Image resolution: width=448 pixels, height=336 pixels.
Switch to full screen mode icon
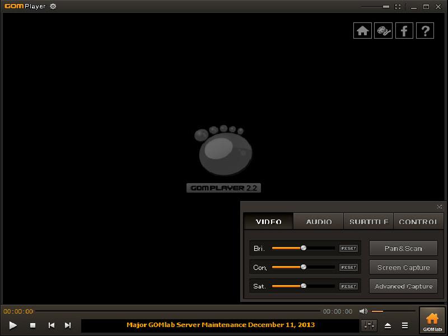pyautogui.click(x=398, y=7)
